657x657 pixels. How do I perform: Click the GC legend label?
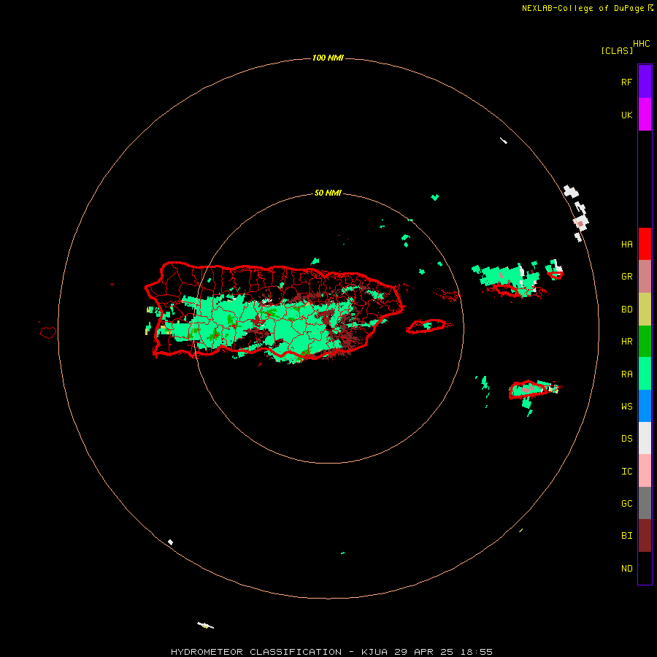[626, 504]
